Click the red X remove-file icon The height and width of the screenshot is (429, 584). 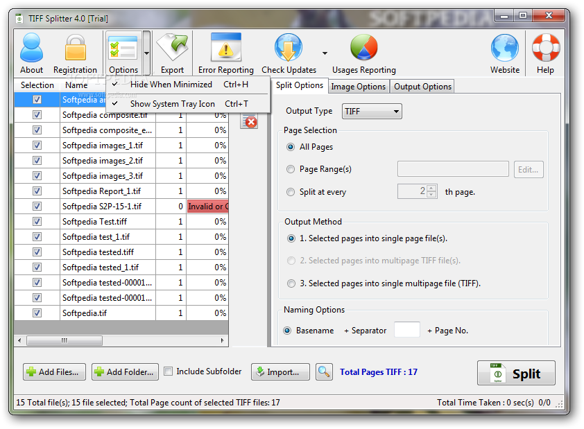(x=249, y=122)
